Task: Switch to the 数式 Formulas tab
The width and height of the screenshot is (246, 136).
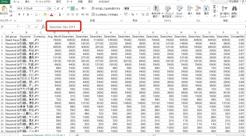Action: click(x=59, y=2)
